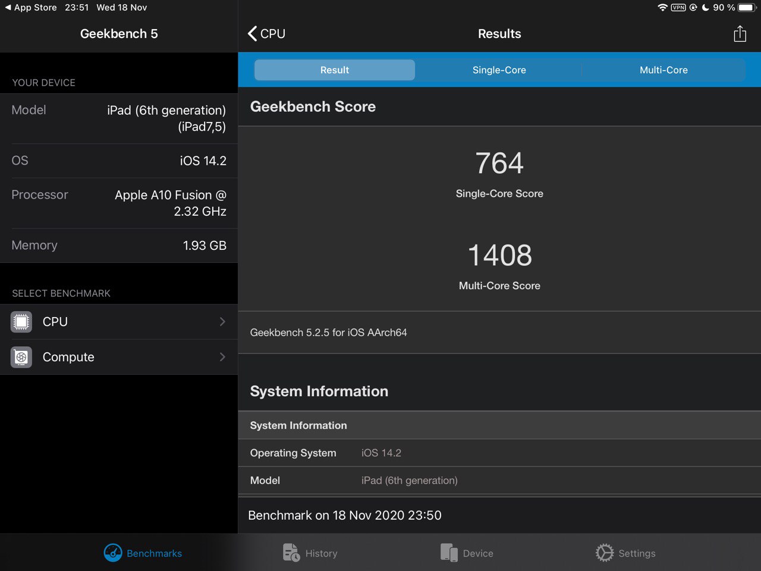Select the 1408 multi-core score value

[x=499, y=255]
